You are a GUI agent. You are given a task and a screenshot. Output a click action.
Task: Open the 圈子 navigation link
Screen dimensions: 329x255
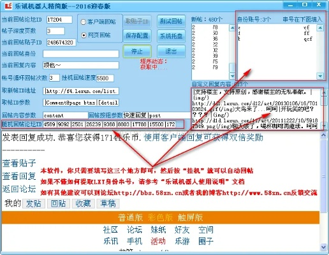click(x=206, y=241)
